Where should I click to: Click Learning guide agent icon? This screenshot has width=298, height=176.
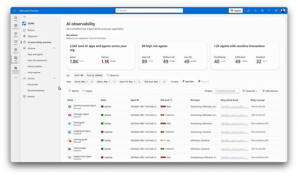coord(70,140)
